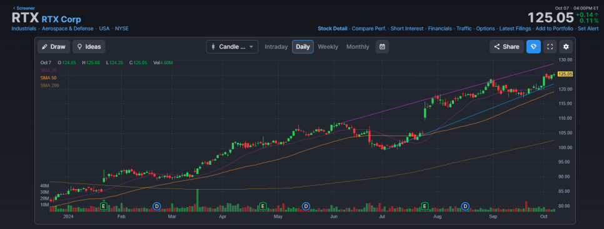Click the D dividend marker in mid-May
This screenshot has width=604, height=229.
click(306, 207)
